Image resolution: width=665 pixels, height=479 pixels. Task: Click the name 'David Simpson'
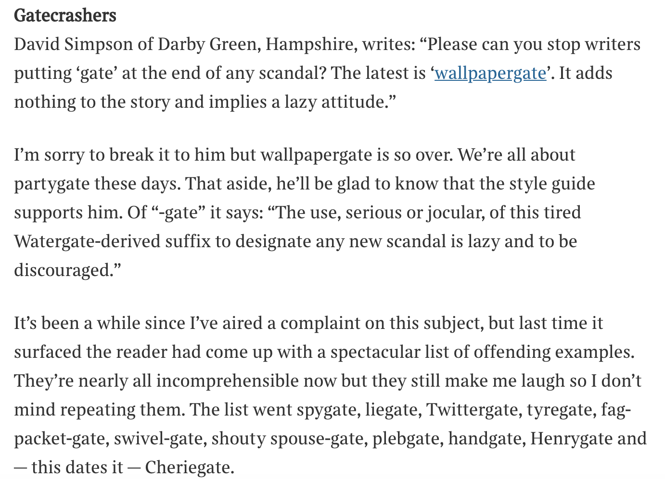(74, 44)
